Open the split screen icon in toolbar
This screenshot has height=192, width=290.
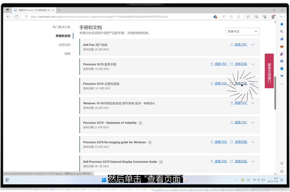[231, 17]
